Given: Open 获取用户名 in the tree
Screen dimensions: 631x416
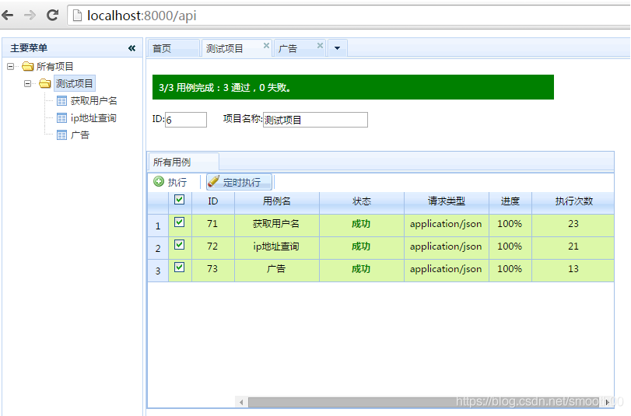Looking at the screenshot, I should click(94, 100).
